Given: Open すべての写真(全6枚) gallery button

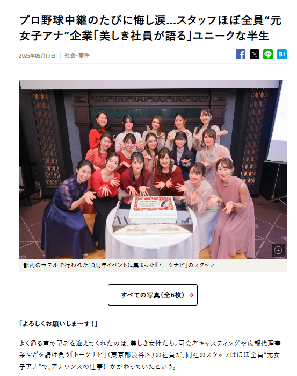Looking at the screenshot, I should [x=153, y=295].
